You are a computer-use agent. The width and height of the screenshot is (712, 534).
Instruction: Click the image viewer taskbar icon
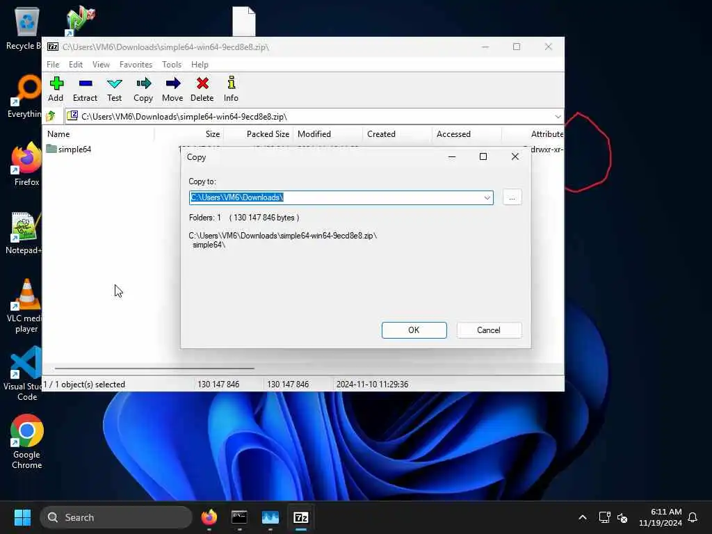270,517
